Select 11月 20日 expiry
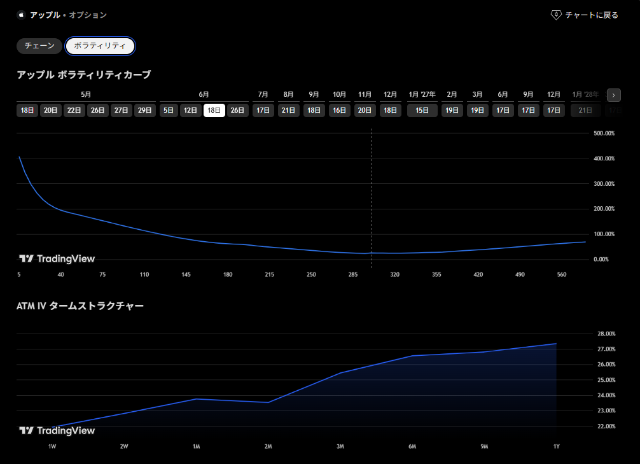Image resolution: width=640 pixels, height=464 pixels. point(365,110)
